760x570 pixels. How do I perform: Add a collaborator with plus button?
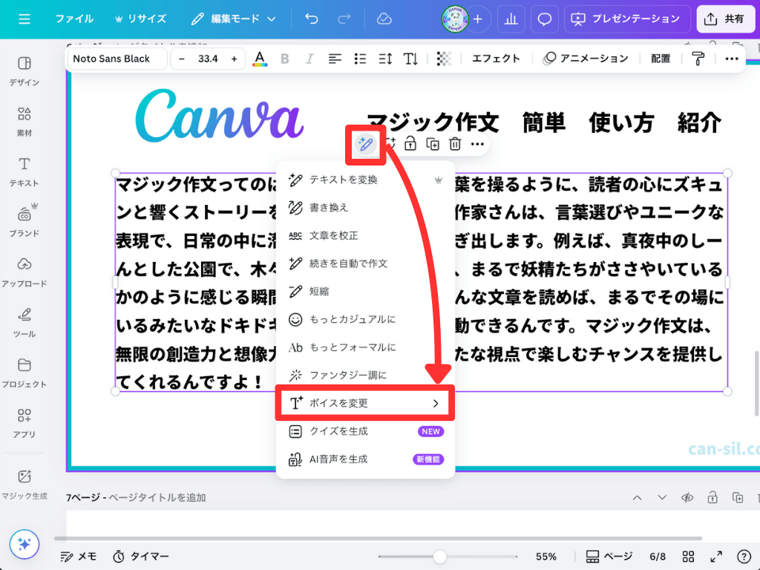click(478, 19)
